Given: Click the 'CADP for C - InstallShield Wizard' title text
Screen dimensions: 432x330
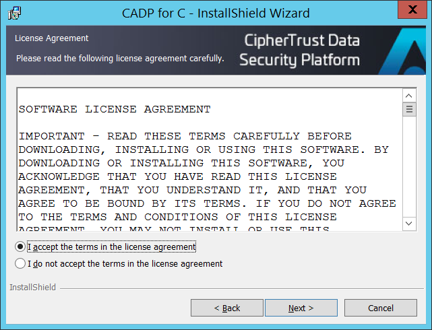Looking at the screenshot, I should [216, 13].
